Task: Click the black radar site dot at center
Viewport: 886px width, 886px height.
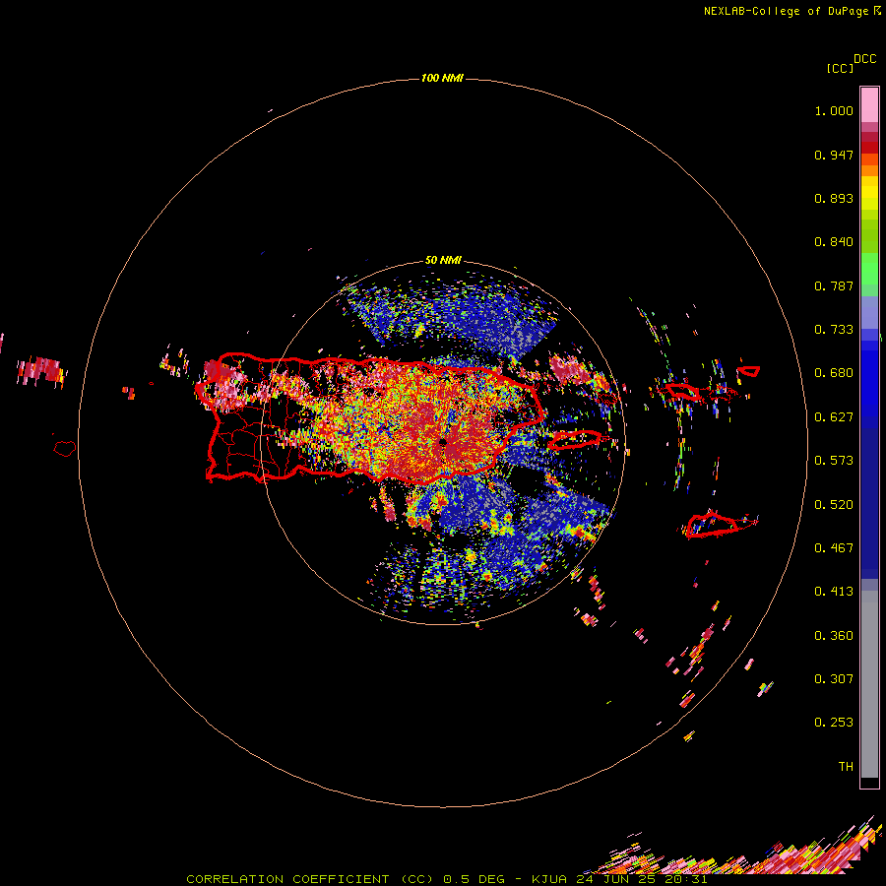Action: [x=443, y=442]
